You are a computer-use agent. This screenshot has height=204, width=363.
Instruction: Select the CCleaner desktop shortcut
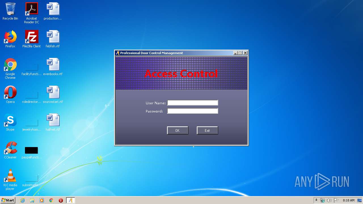[x=10, y=150]
